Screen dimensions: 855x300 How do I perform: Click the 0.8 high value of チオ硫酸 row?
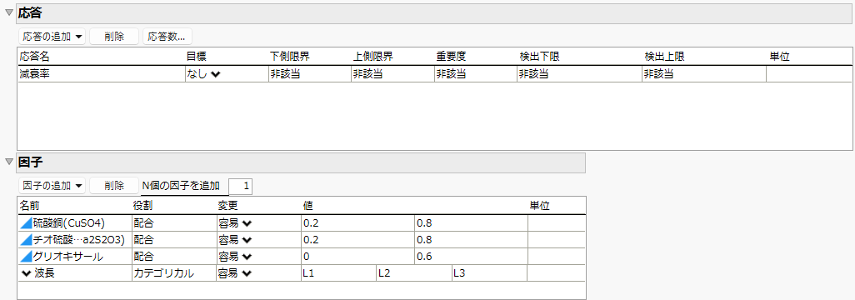(x=471, y=240)
